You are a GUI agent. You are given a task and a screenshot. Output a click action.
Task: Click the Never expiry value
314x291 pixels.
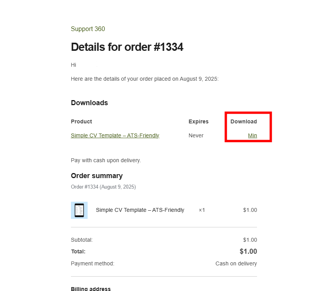(x=196, y=135)
